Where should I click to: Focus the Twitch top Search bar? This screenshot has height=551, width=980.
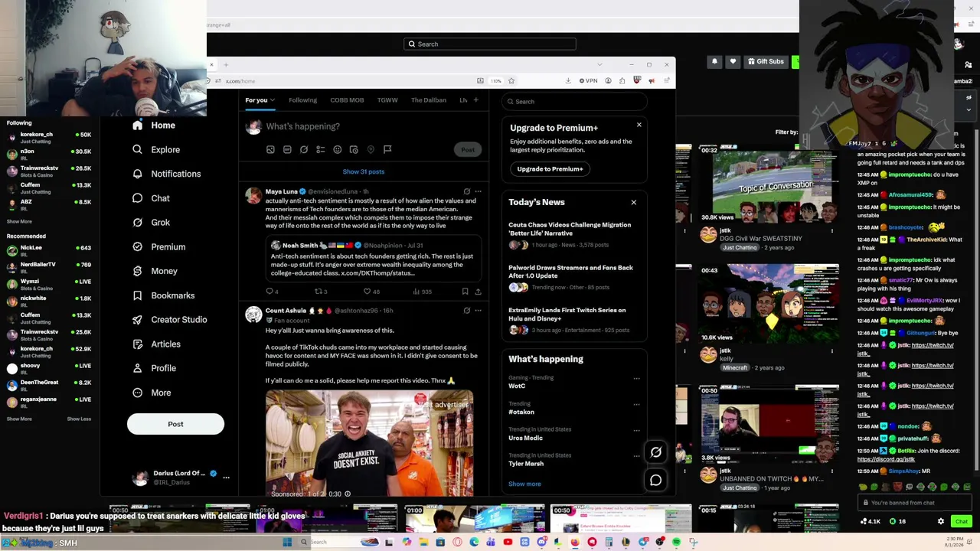coord(490,44)
